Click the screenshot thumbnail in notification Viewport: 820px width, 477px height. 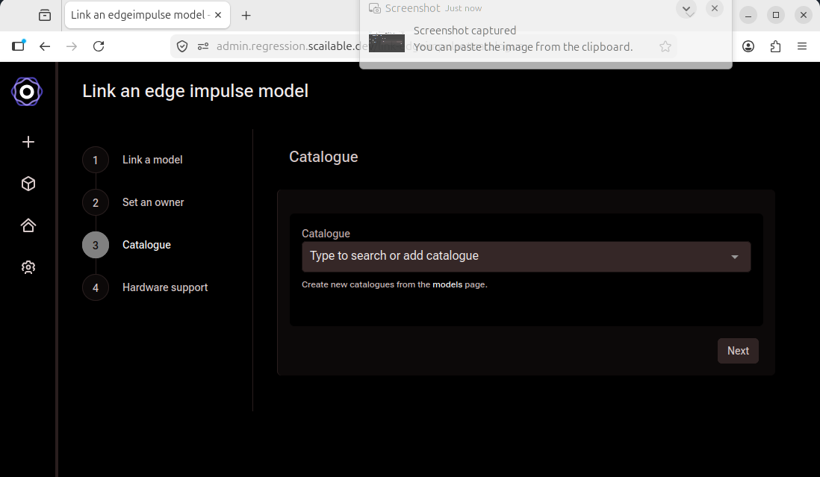click(x=386, y=43)
